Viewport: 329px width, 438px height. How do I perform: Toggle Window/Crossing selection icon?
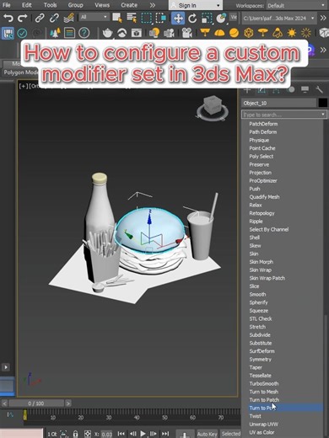[161, 19]
